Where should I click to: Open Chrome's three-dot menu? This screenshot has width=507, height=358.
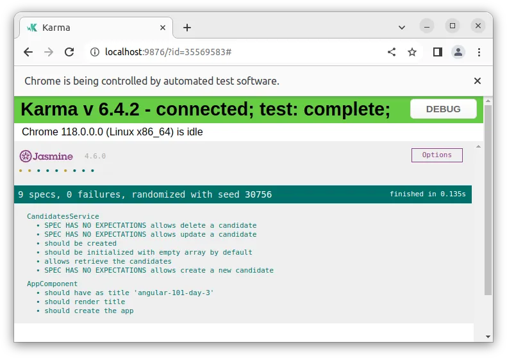(x=479, y=52)
